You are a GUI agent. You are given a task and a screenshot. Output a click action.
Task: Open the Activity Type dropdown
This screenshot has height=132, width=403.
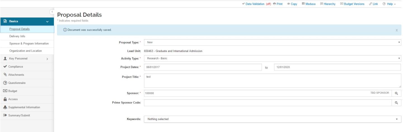pyautogui.click(x=272, y=58)
